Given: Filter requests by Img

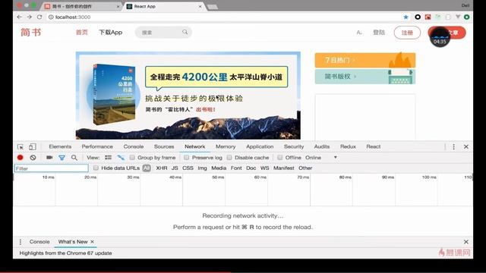Looking at the screenshot, I should [203, 168].
